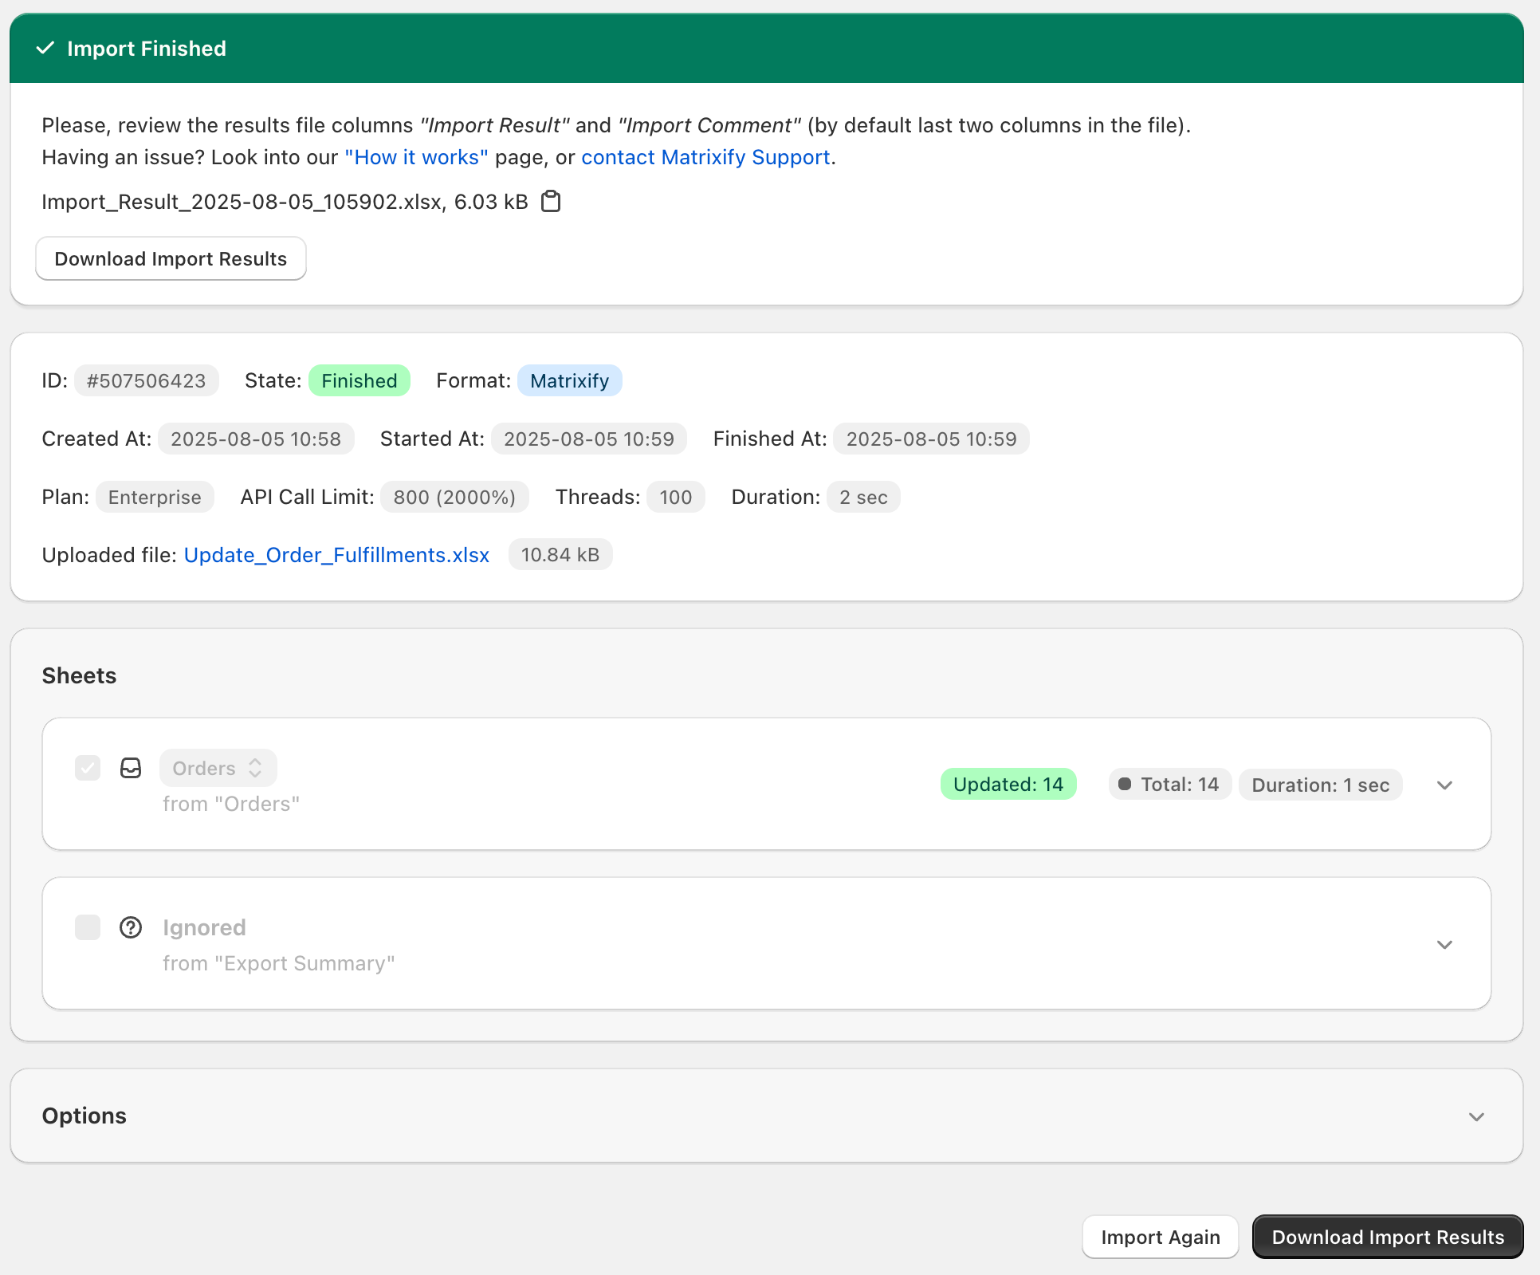Enable the checkbox for the Ignored sheet

tap(88, 927)
